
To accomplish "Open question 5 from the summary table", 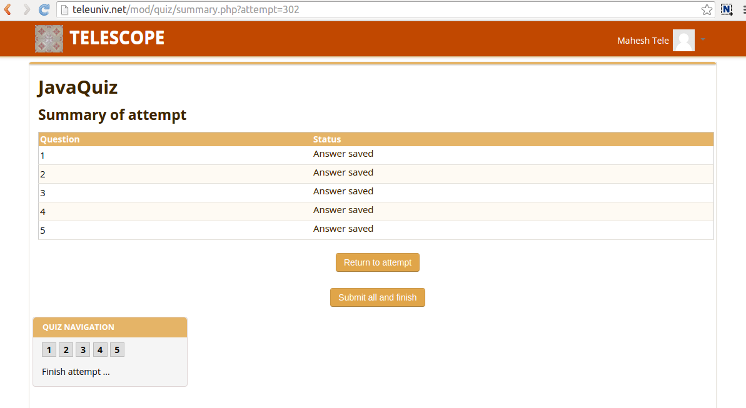I will point(43,231).
